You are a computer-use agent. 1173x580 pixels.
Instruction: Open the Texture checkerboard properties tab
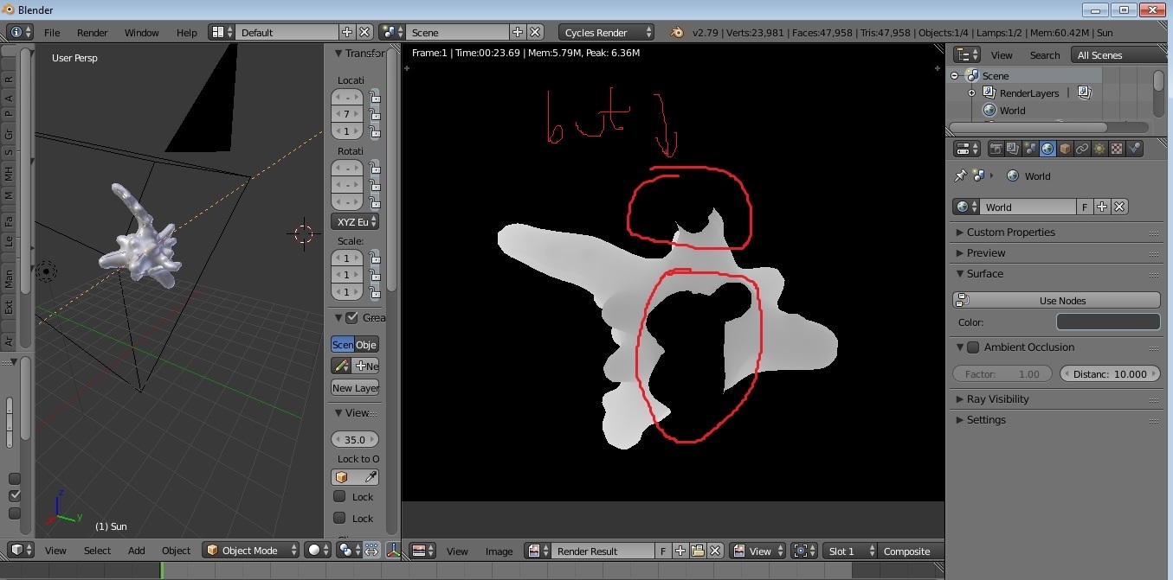click(x=1118, y=149)
